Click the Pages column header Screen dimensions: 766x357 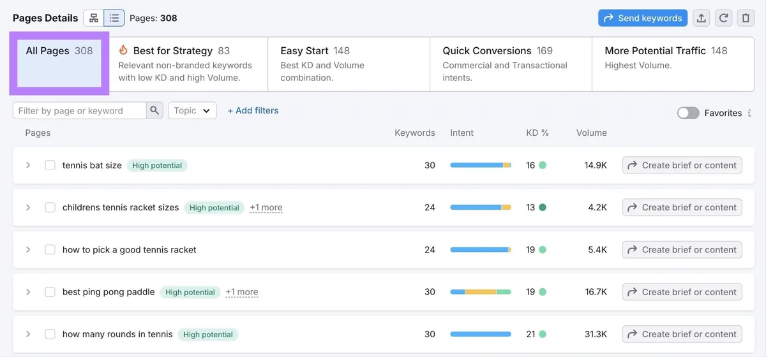(38, 133)
